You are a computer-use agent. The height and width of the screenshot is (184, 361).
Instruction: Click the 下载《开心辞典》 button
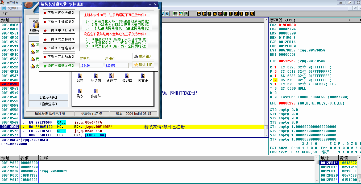(x=59, y=57)
